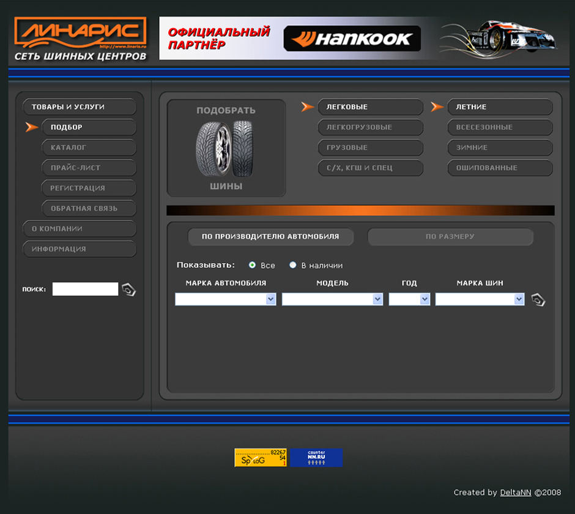Open the Прайс-лист page

[89, 168]
